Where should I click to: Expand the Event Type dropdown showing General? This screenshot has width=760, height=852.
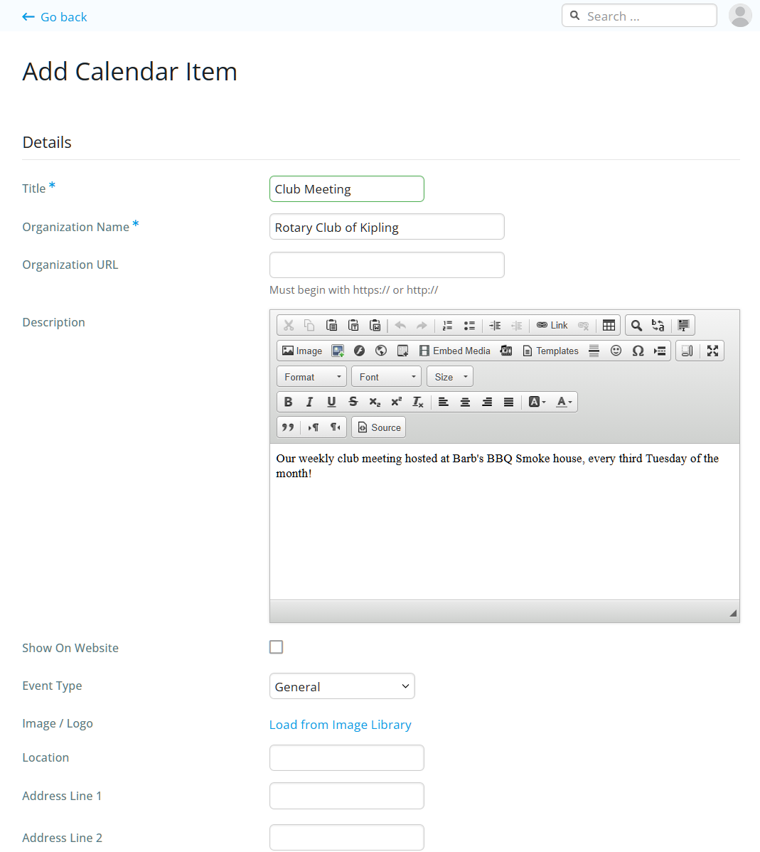pos(342,686)
